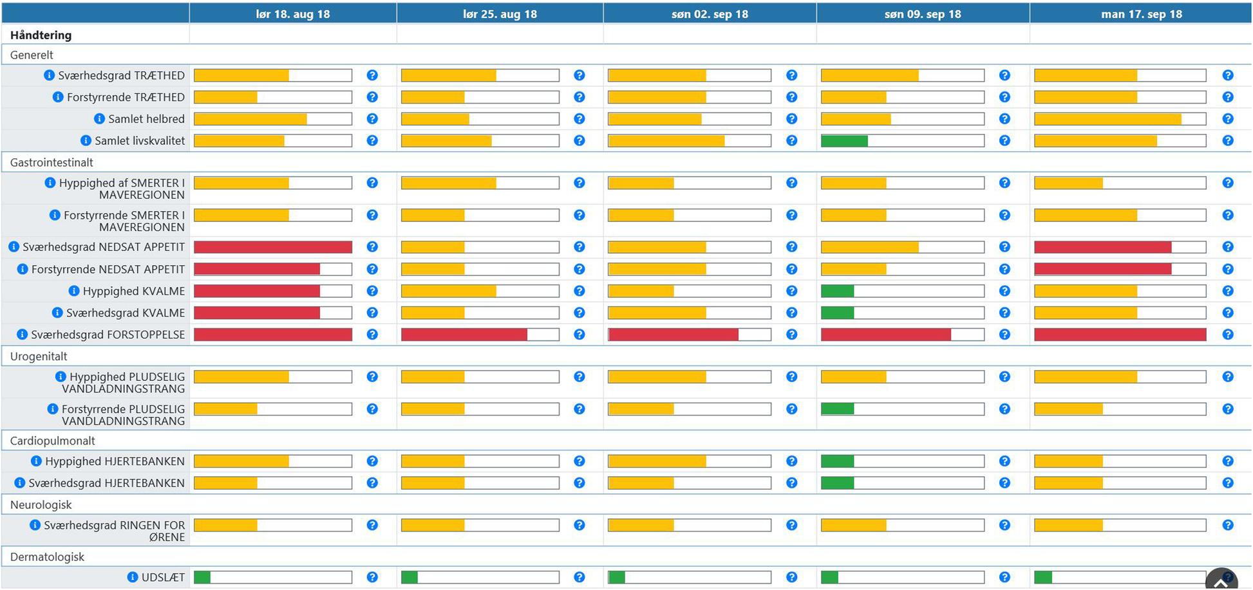Click help icon for Forstyrrende TRÆTHED on 17. sep
Viewport: 1253px width, 590px height.
1228,97
